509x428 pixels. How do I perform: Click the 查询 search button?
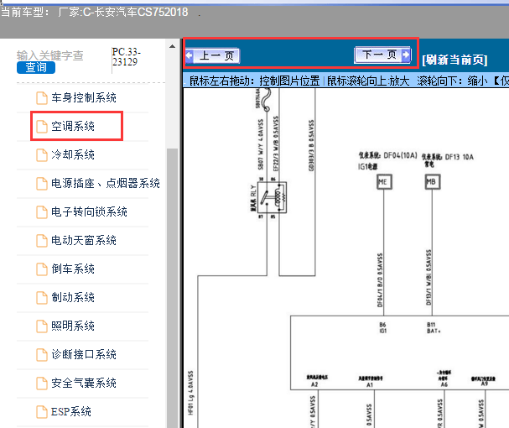click(36, 68)
